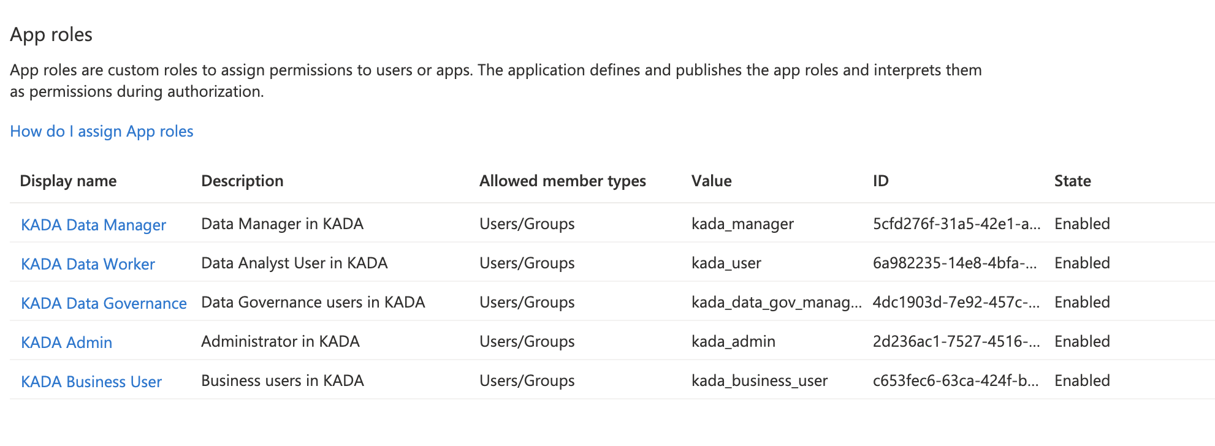The image size is (1215, 446).
Task: Sort by the Display name column header
Action: coord(68,181)
